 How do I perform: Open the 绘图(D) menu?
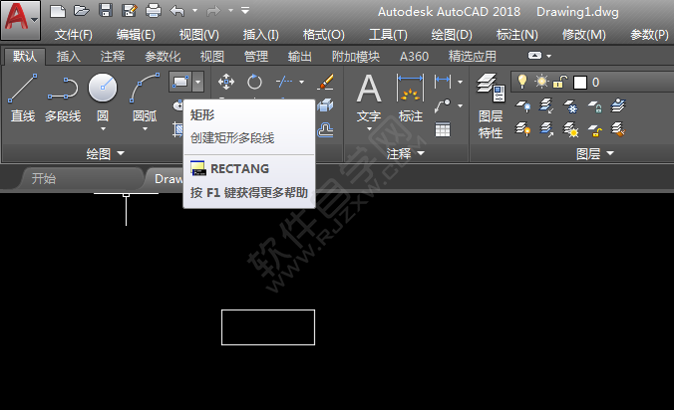click(x=452, y=35)
